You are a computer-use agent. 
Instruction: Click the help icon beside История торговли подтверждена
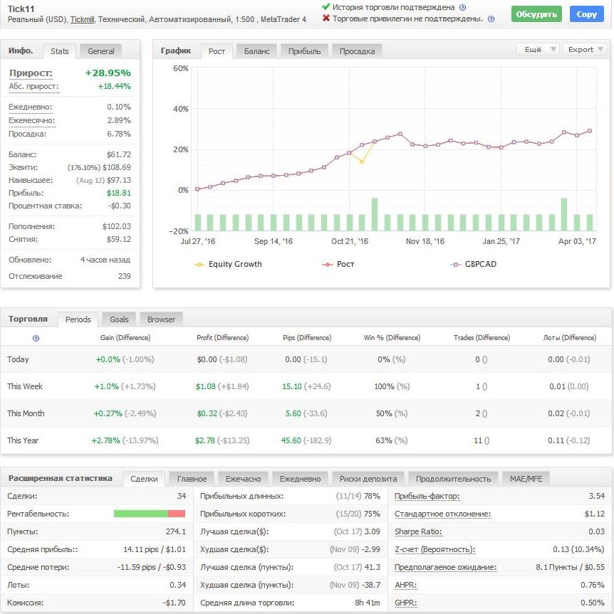point(463,7)
